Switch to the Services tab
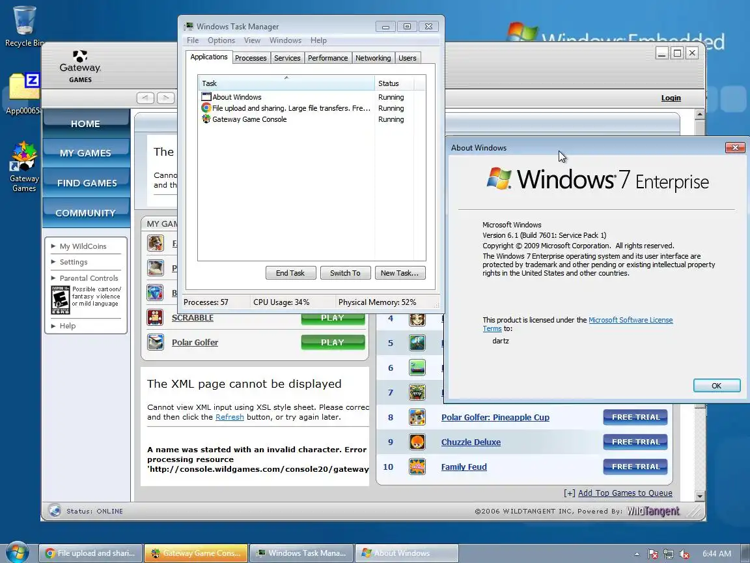The height and width of the screenshot is (563, 750). click(x=287, y=58)
